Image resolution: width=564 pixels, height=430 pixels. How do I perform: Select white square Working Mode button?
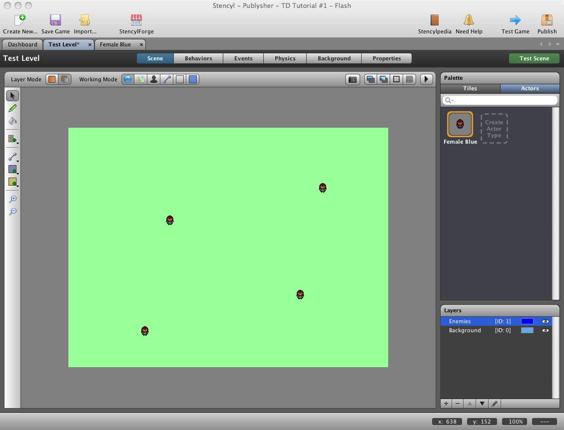pyautogui.click(x=180, y=79)
